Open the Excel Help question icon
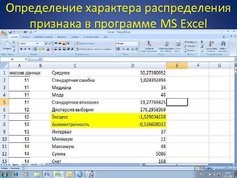This screenshot has width=237, height=178. point(224,37)
